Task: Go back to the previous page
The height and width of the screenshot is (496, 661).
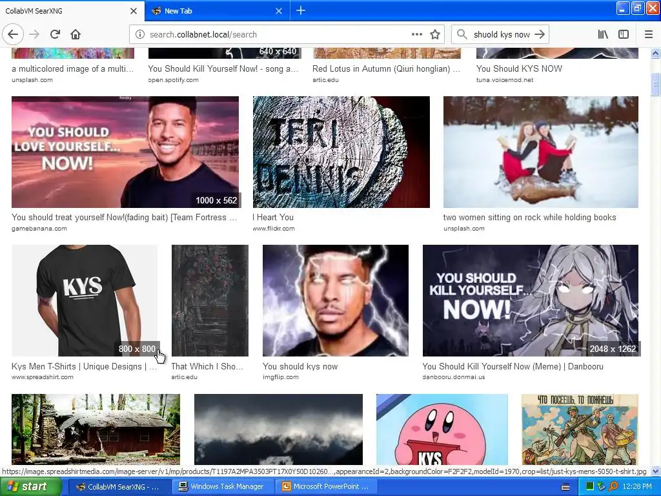Action: (13, 34)
